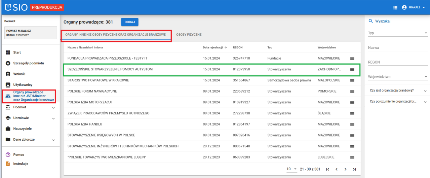430x178 pixels.
Task: Expand Uczniowie section in sidebar
Action: point(30,118)
